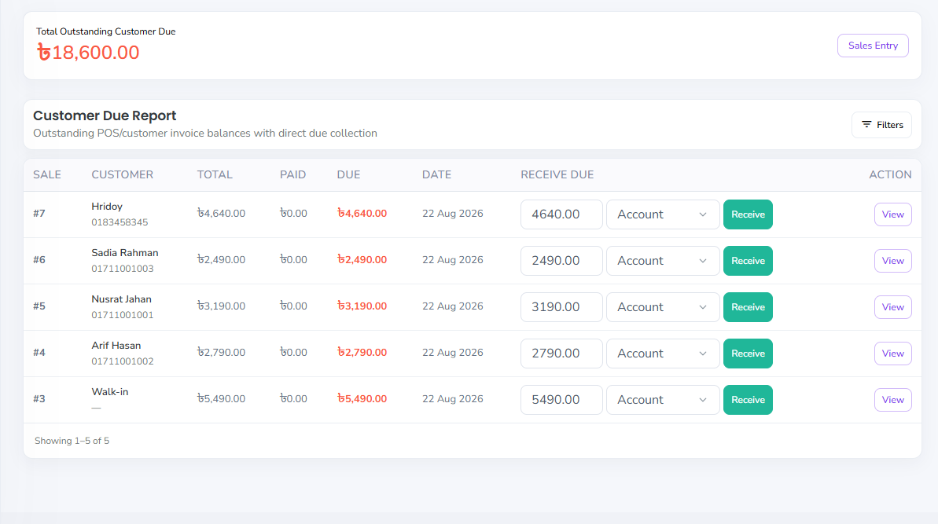This screenshot has height=524, width=938.
Task: Click the Showing 1–5 of 5 text
Action: pos(72,441)
